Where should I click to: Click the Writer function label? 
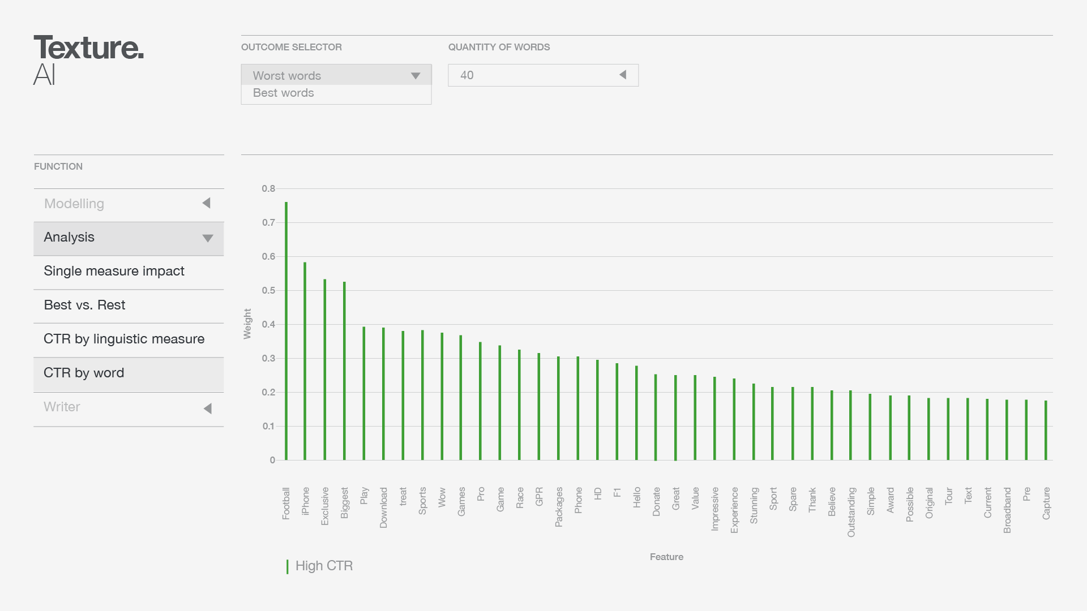62,407
